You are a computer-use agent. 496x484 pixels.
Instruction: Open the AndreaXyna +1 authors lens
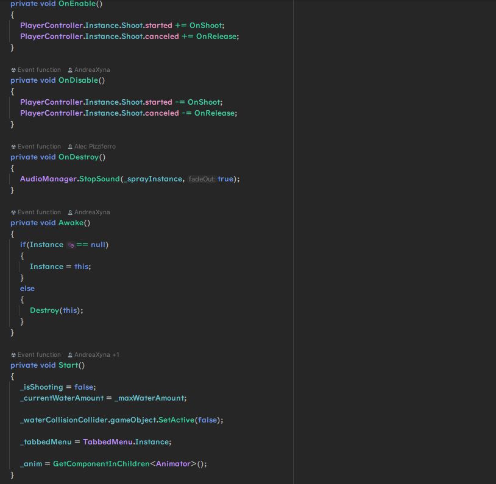tap(96, 355)
